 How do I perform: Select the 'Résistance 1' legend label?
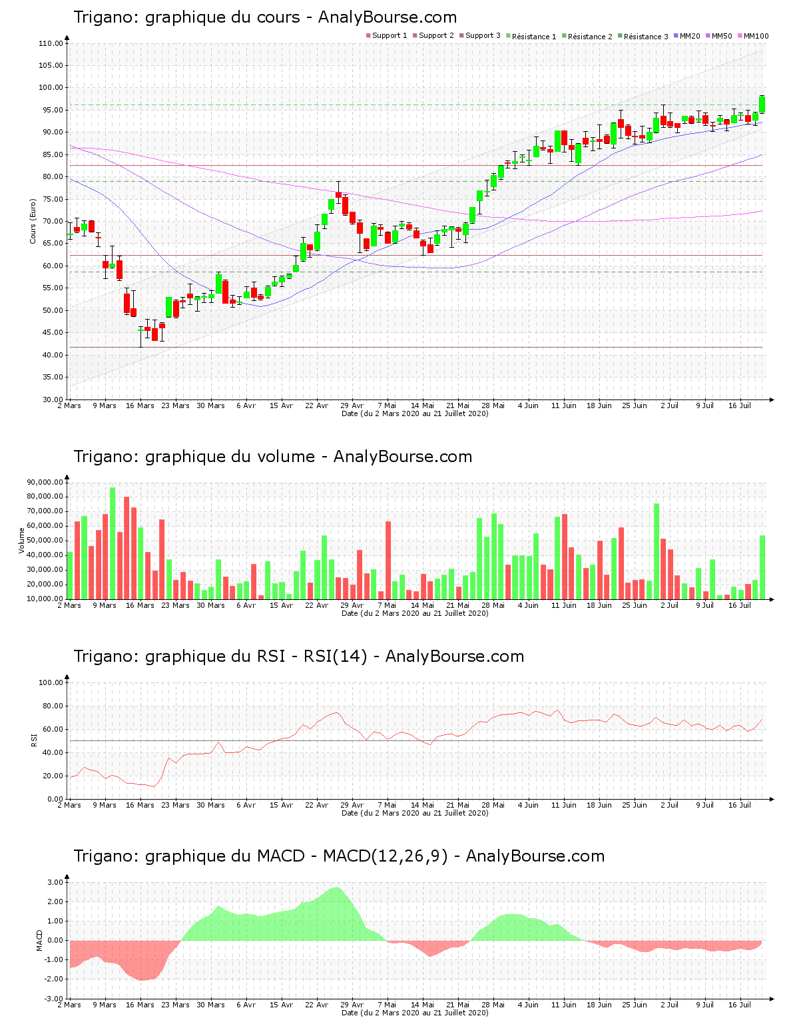[x=534, y=37]
